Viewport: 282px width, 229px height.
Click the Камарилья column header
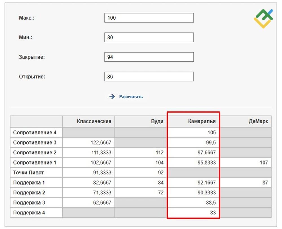(202, 121)
